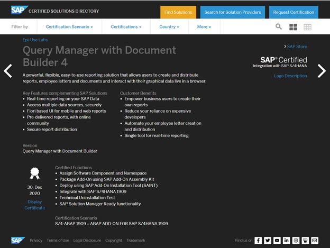Open the Epi-Use Labs link
330x248 pixels.
tap(35, 40)
